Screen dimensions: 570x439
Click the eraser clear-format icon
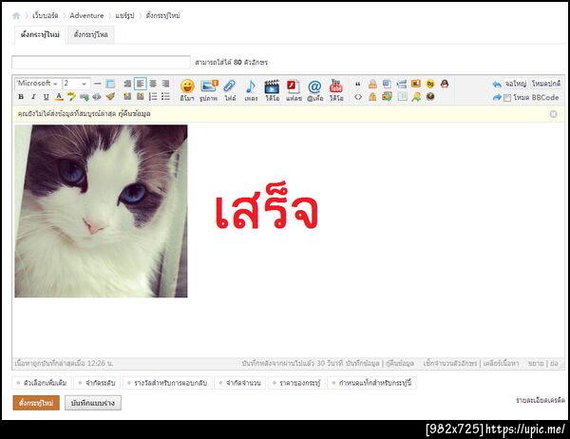pyautogui.click(x=110, y=96)
